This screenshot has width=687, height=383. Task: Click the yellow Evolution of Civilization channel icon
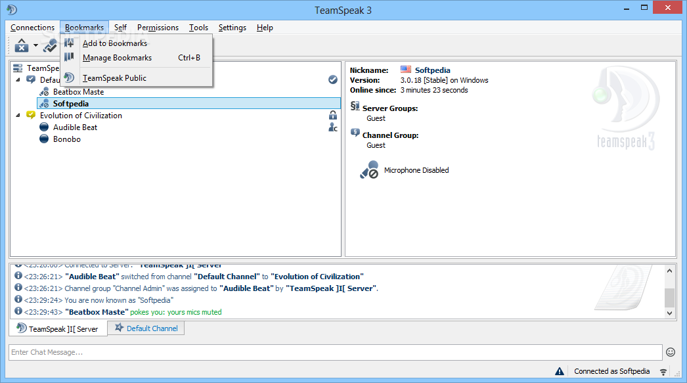pos(31,115)
